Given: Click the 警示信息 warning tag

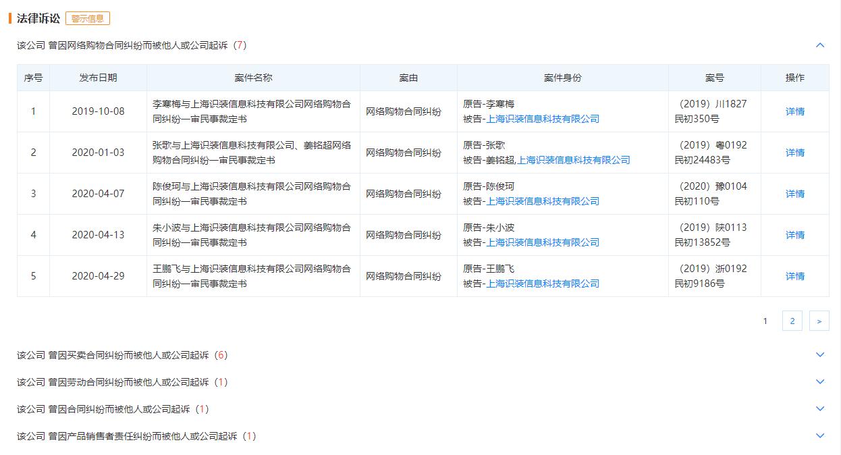Looking at the screenshot, I should tap(88, 18).
